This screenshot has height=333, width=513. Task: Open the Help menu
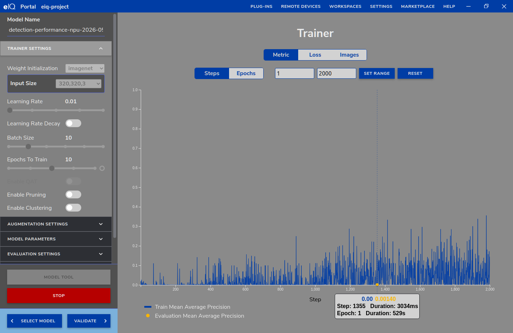(449, 6)
